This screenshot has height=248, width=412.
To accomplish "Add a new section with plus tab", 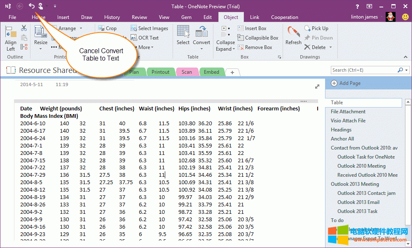I will click(x=232, y=73).
